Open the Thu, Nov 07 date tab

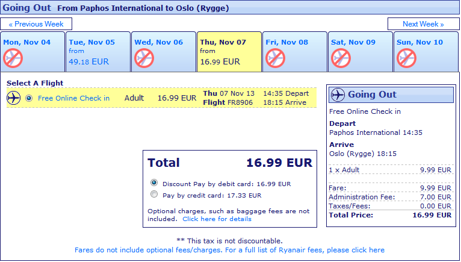click(229, 52)
